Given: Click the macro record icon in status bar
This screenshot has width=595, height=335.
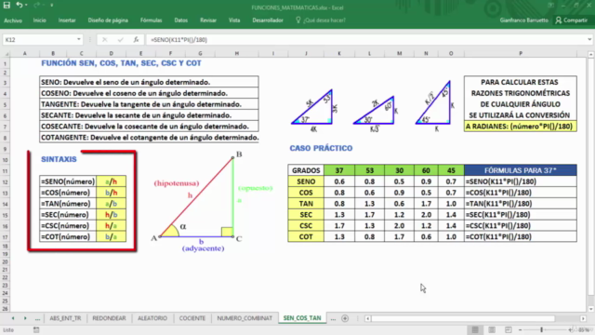Looking at the screenshot, I should coord(36,330).
